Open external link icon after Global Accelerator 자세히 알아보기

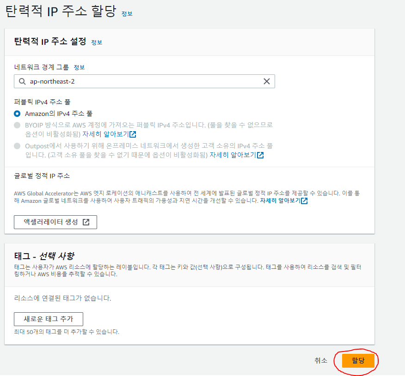pyautogui.click(x=304, y=201)
